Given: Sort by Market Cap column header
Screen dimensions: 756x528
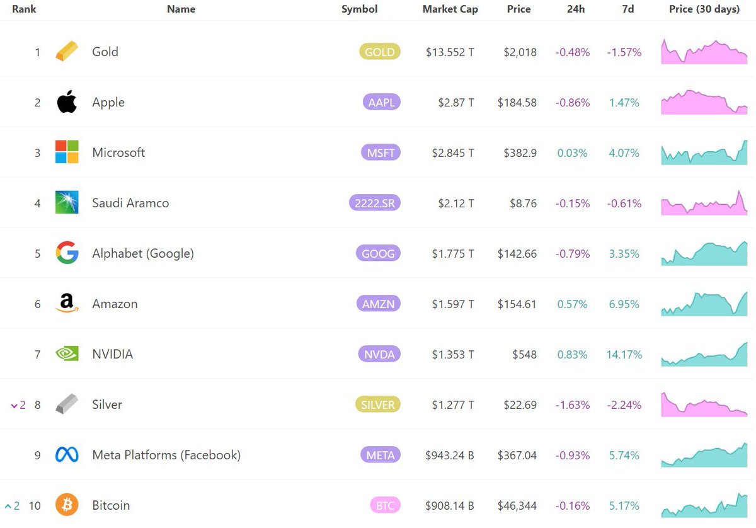Looking at the screenshot, I should coord(450,9).
